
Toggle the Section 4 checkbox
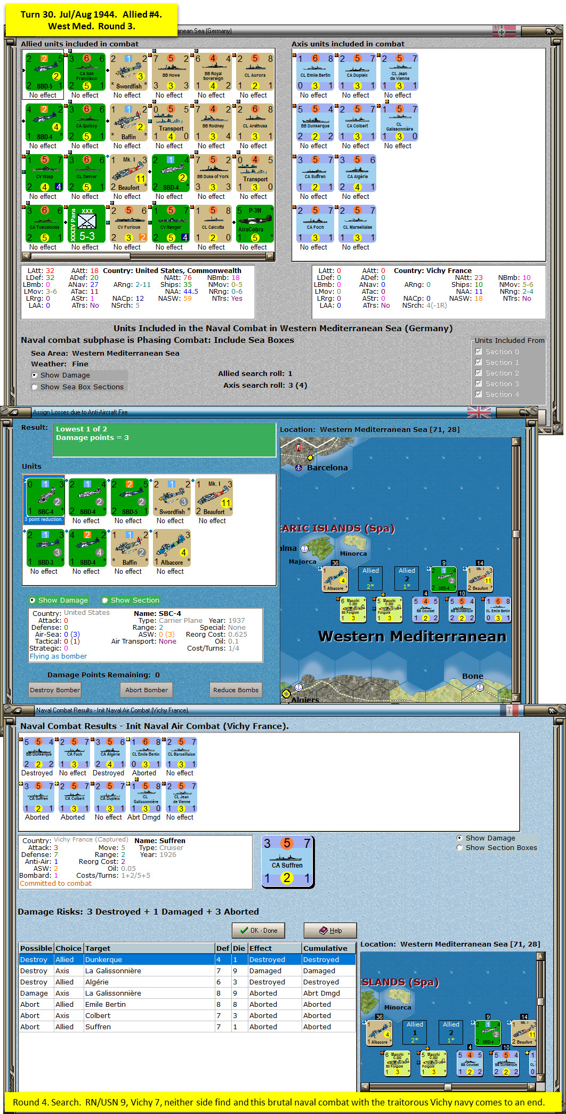tap(479, 394)
